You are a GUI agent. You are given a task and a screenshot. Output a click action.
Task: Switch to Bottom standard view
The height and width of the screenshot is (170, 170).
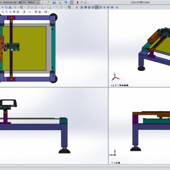pos(100,7)
